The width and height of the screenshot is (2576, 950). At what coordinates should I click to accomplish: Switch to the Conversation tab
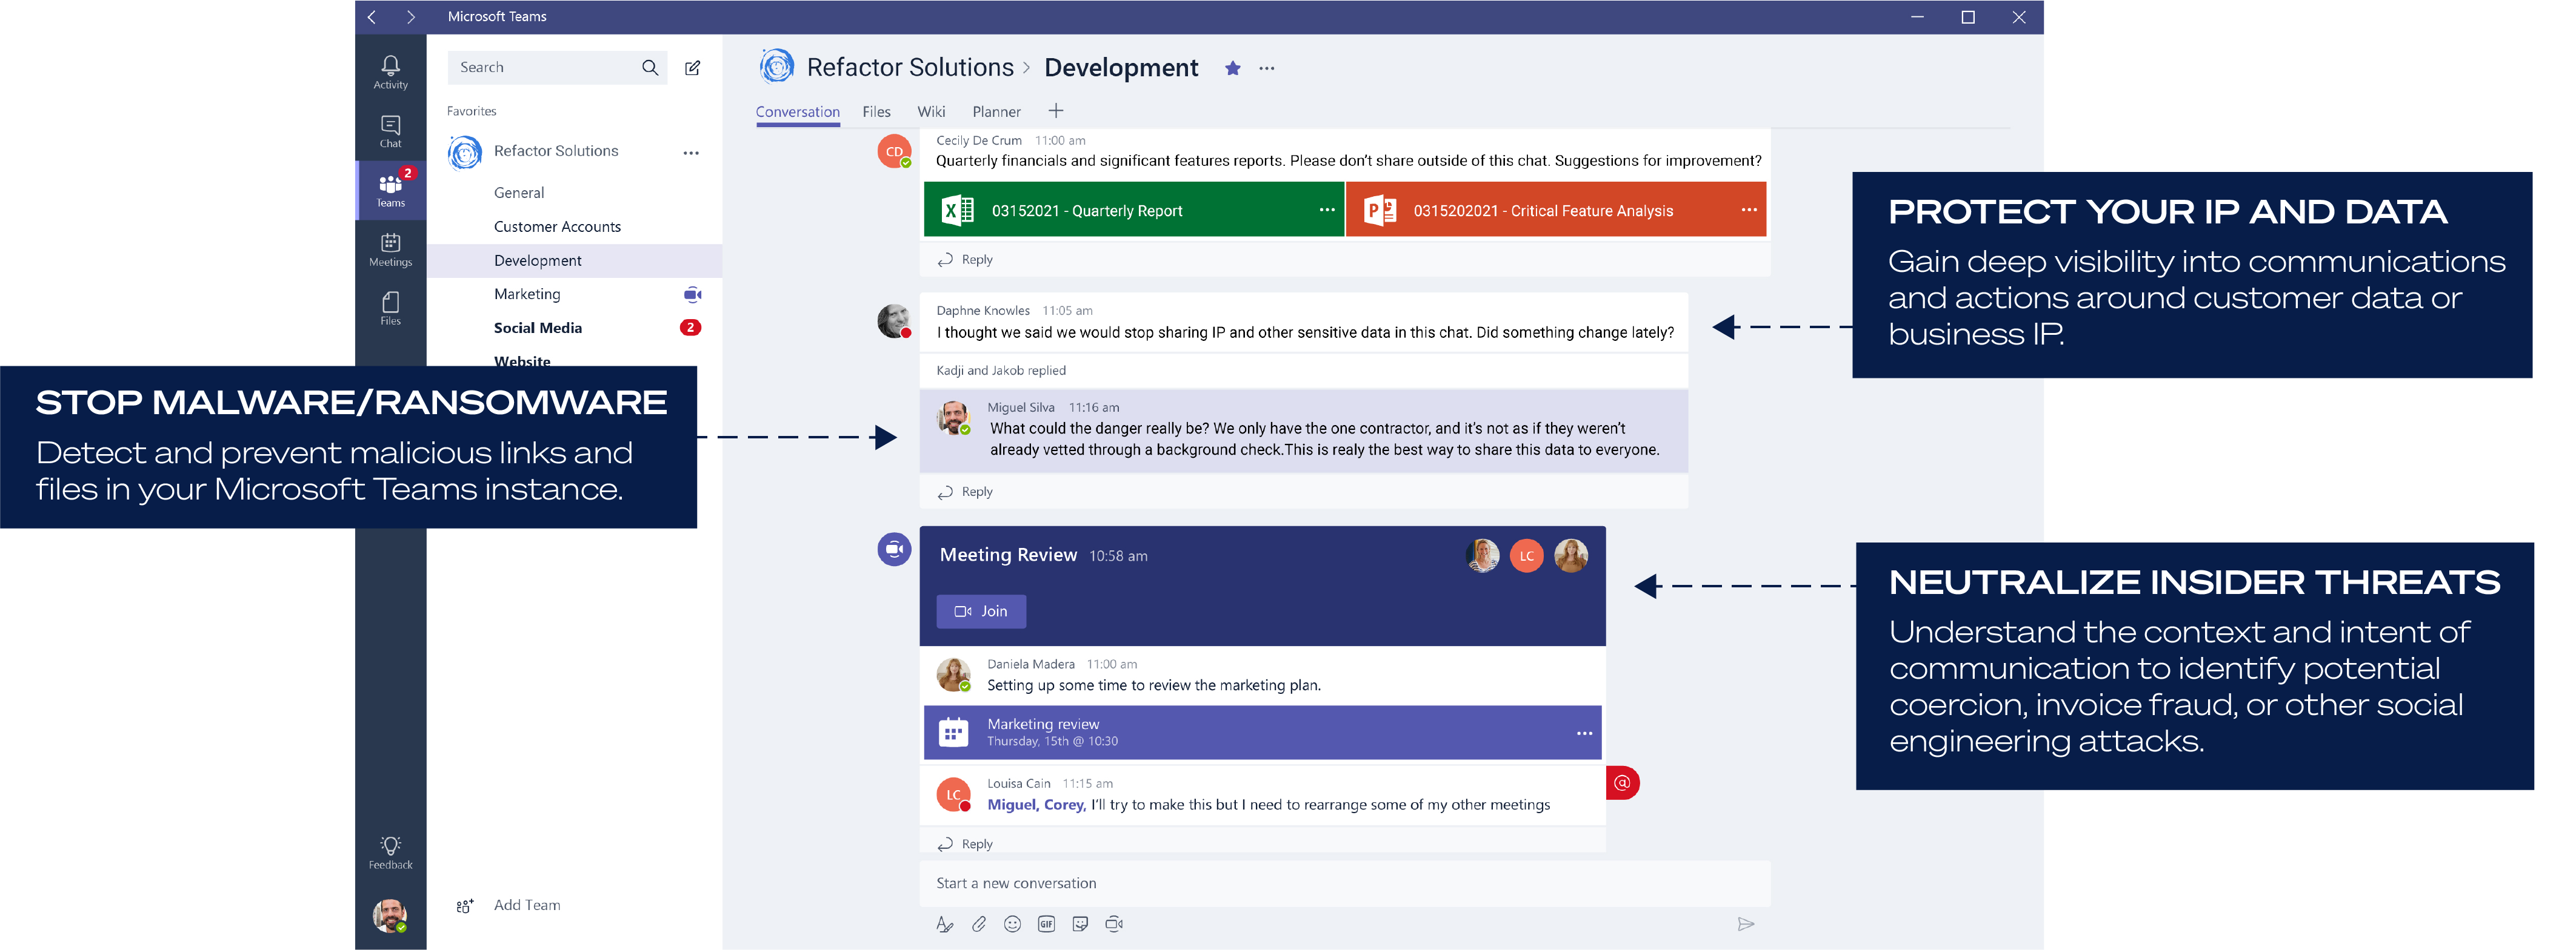coord(797,112)
